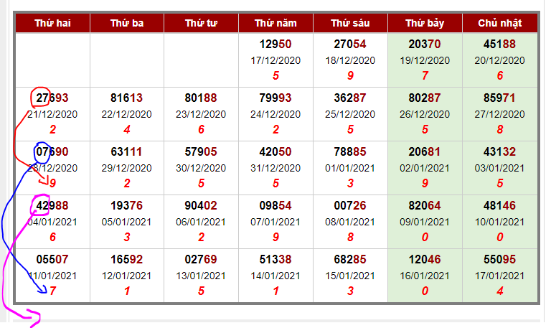Click the result 45188 under Chủ nhật
This screenshot has width=551, height=328.
coord(499,44)
